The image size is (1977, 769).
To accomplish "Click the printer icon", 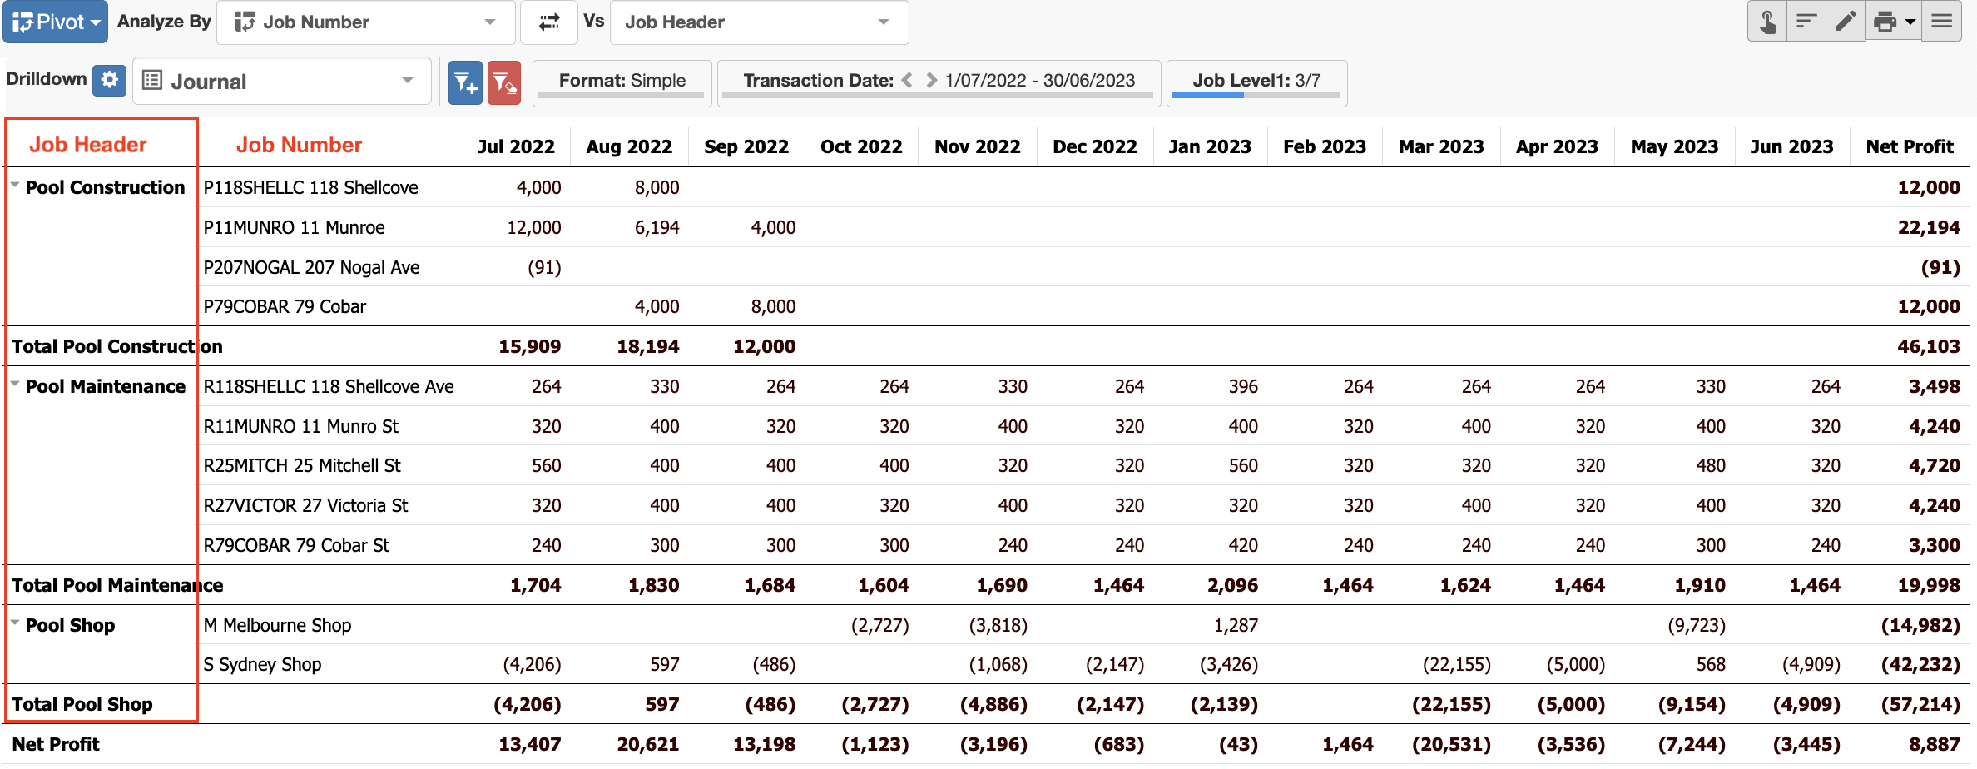I will click(x=1884, y=21).
